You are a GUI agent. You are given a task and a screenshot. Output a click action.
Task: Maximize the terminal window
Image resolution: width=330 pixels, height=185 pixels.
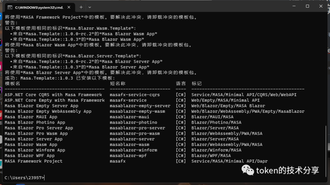(x=307, y=6)
